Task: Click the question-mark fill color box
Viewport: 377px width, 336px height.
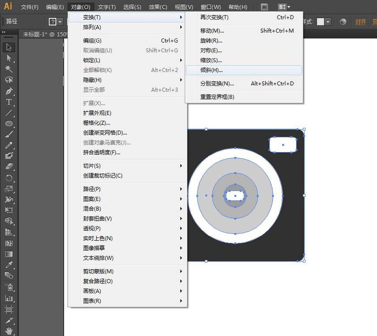Action: point(52,22)
